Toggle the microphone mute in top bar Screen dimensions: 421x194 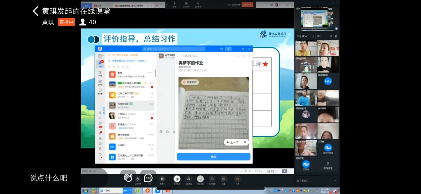(174, 4)
